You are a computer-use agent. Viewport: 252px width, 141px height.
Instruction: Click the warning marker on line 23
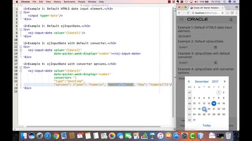(x=16, y=85)
